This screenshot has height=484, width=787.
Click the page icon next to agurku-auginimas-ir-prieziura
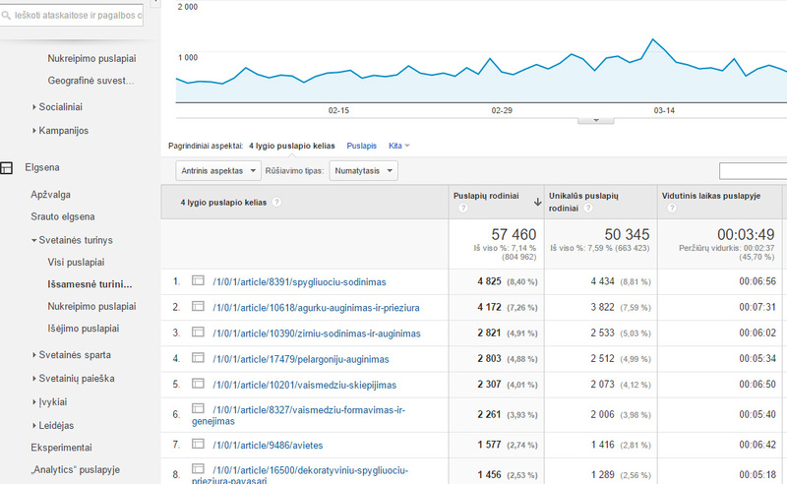[x=198, y=306]
